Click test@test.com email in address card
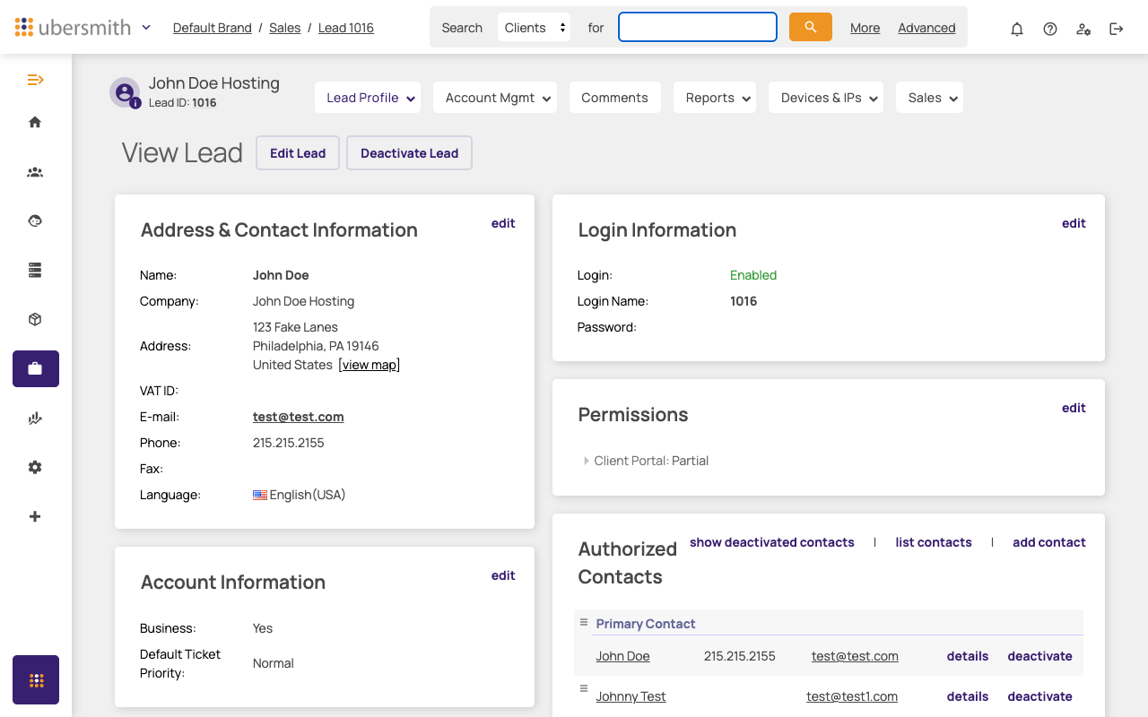The width and height of the screenshot is (1148, 717). pyautogui.click(x=299, y=417)
